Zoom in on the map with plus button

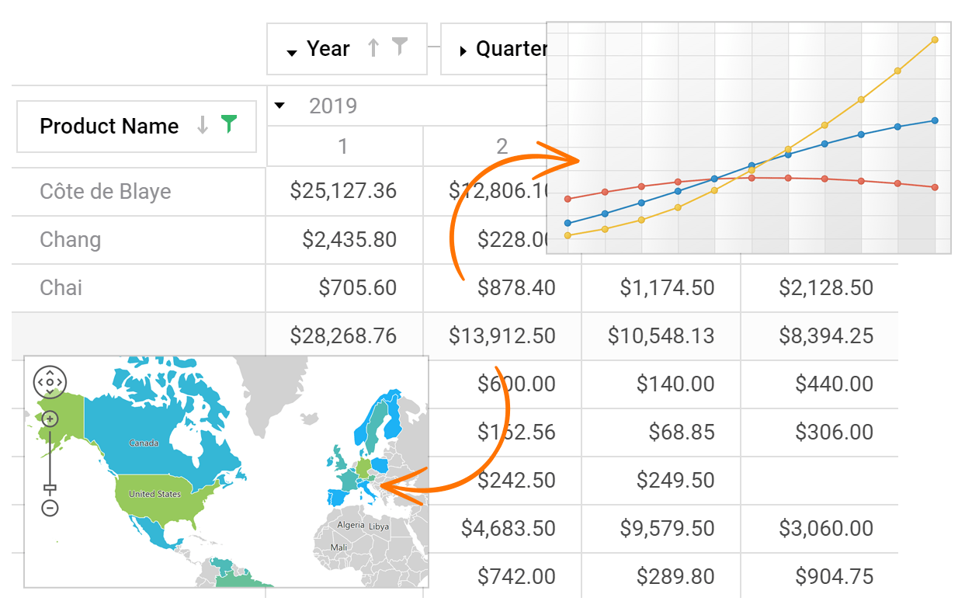coord(50,419)
